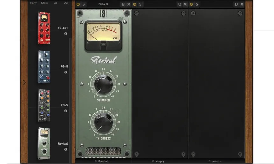Click the D slot letter button

pos(236,4)
